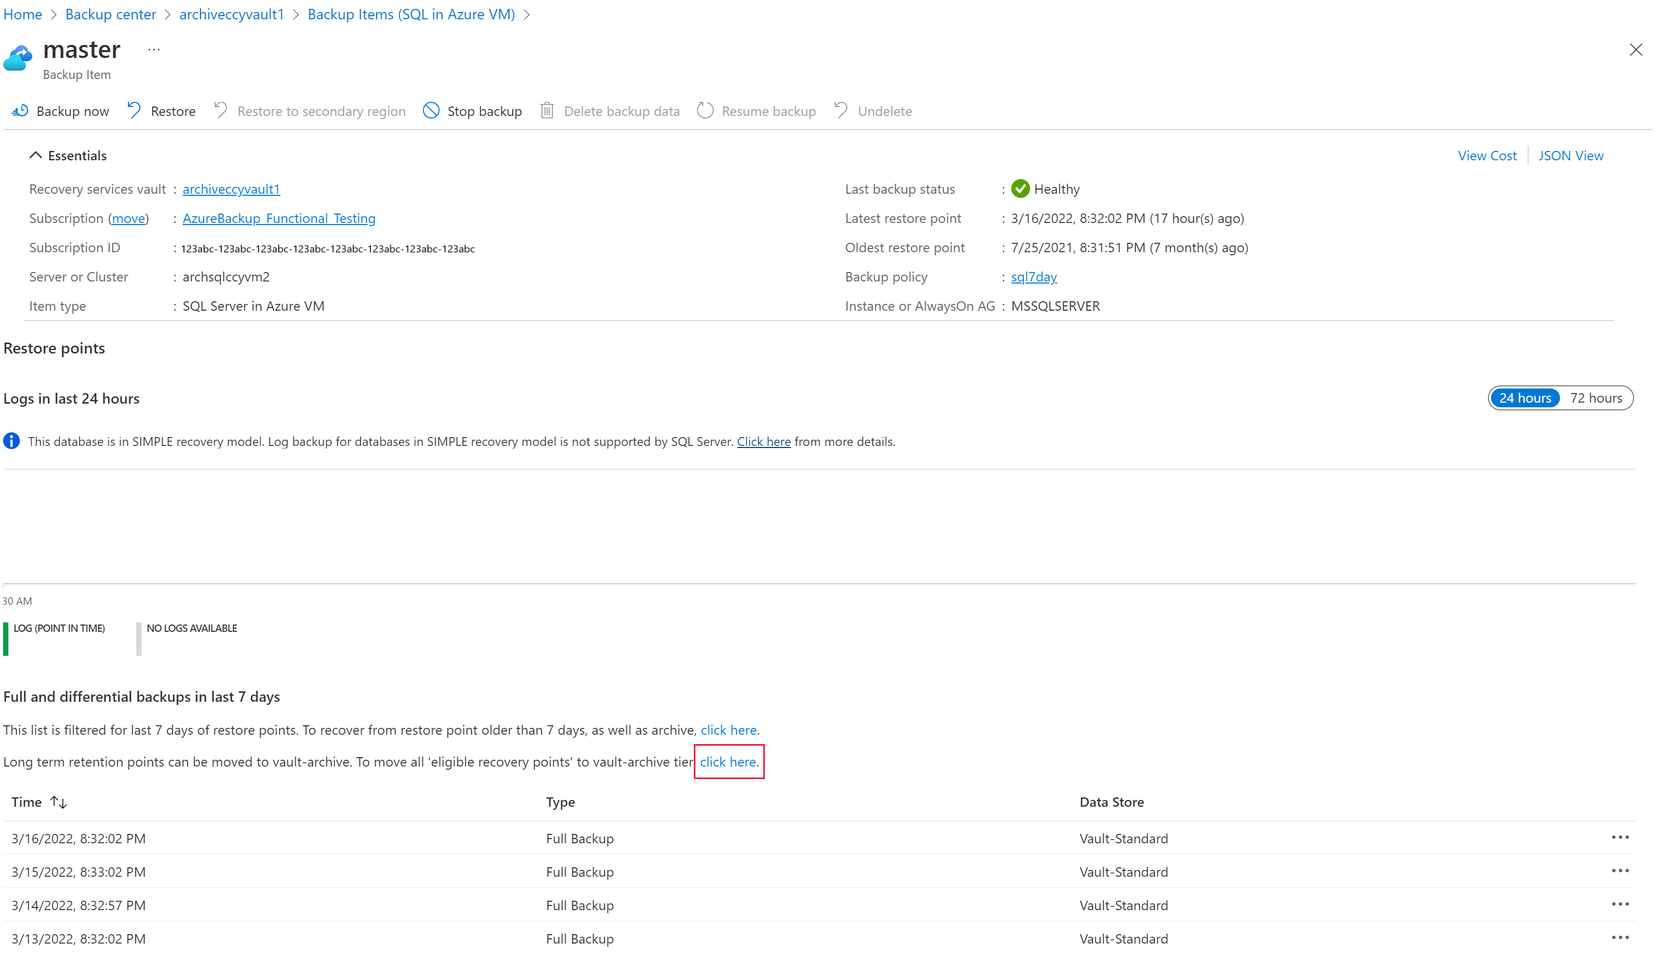Open AzureBackup Functional Testing subscription link
Viewport: 1655px width, 954px height.
[278, 217]
